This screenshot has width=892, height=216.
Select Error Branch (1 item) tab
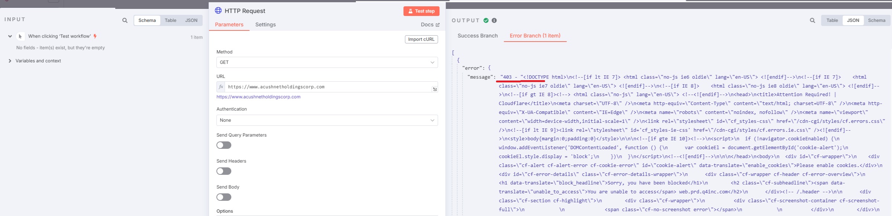(535, 36)
